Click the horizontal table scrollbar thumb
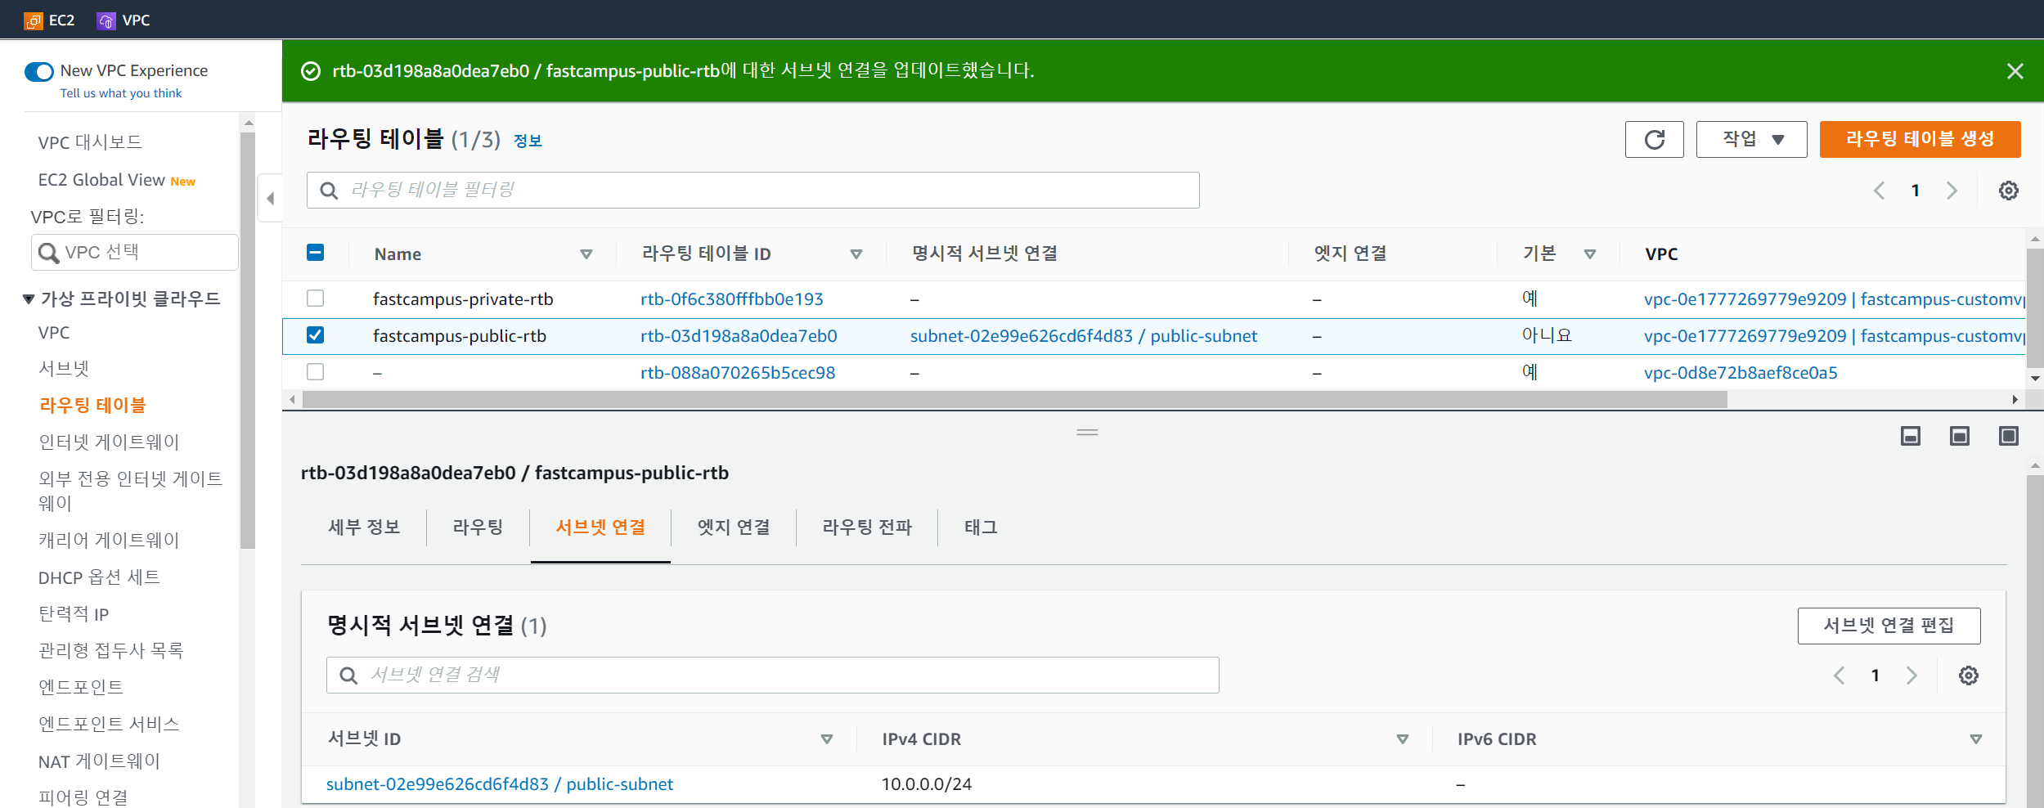2044x808 pixels. (1014, 400)
